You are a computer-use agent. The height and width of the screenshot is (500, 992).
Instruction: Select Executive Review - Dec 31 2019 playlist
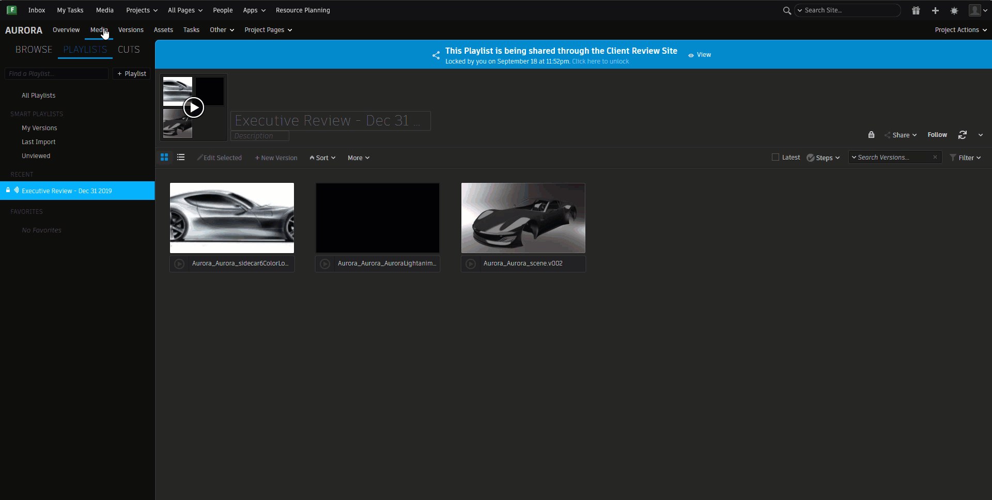point(78,191)
